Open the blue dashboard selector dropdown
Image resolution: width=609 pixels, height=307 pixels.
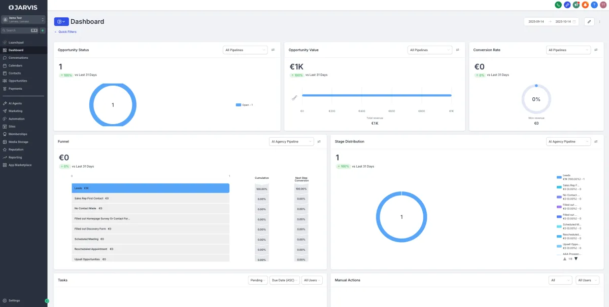[x=61, y=22]
